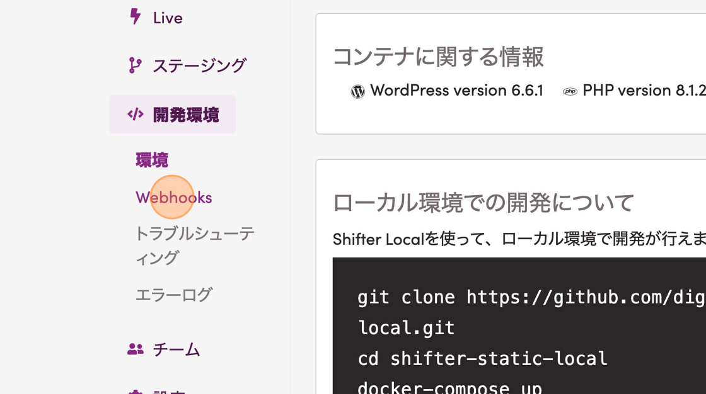706x394 pixels.
Task: Click the cd shifter-static-local command line
Action: pos(482,359)
